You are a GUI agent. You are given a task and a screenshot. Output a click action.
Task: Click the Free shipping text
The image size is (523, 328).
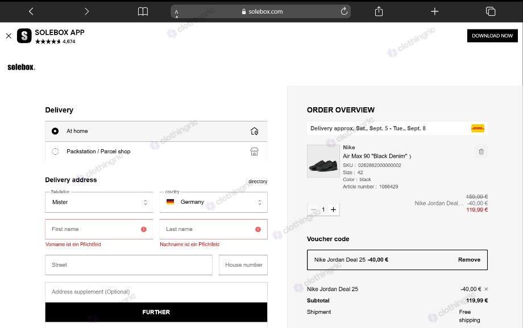(470, 316)
